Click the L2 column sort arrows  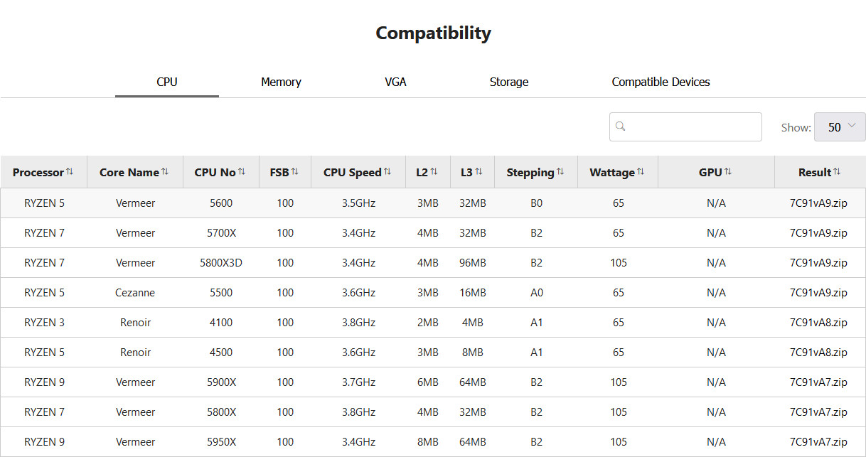[x=434, y=172]
